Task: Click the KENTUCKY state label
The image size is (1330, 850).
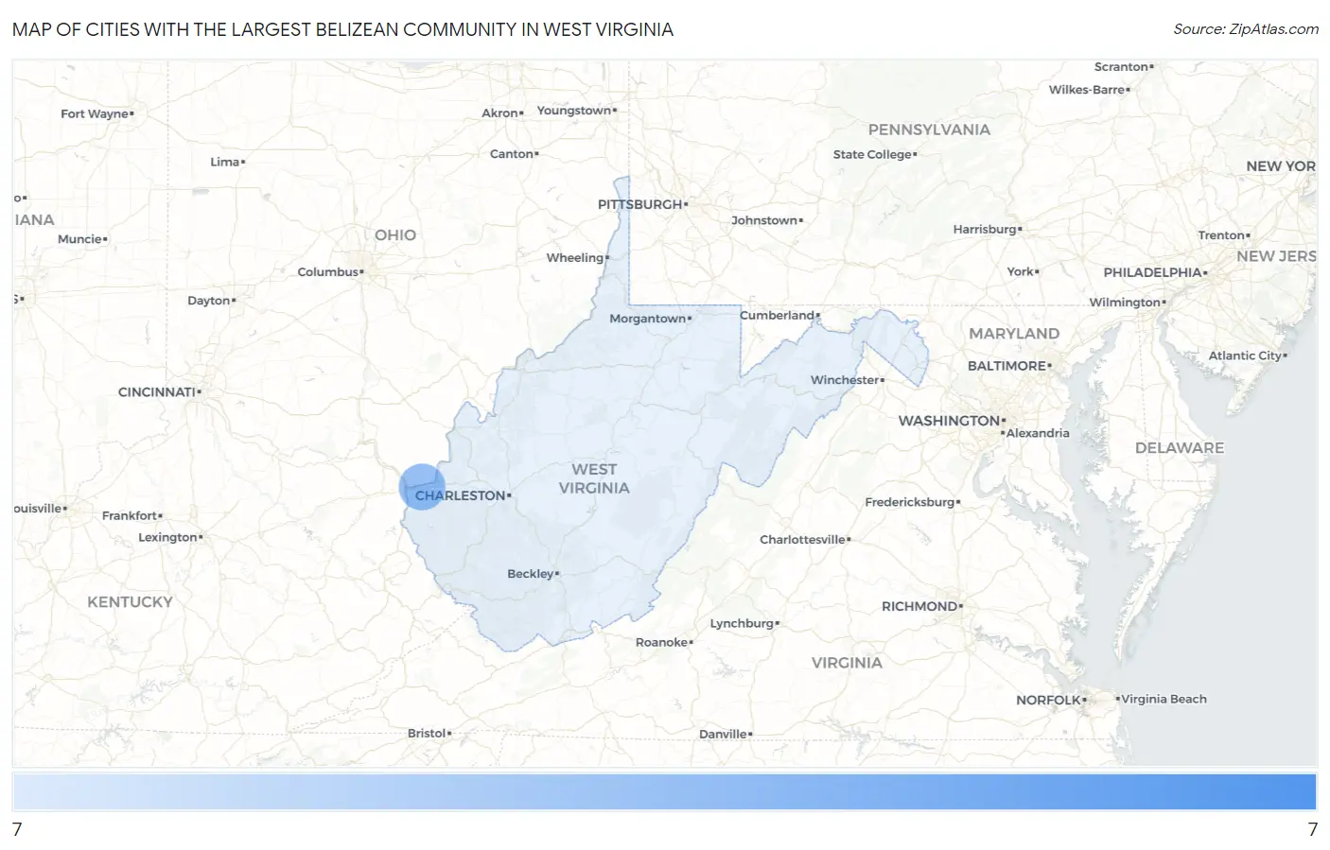Action: click(x=131, y=601)
